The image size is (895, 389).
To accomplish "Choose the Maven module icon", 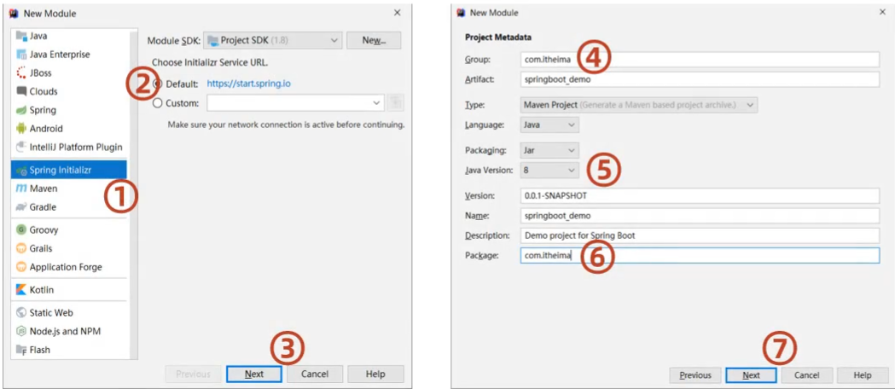I will pos(21,189).
